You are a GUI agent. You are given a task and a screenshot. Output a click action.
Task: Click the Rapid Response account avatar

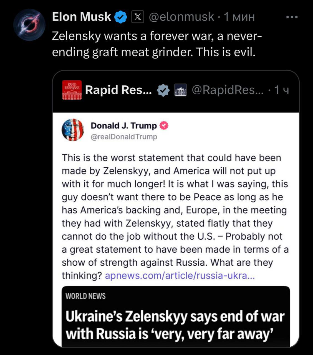coord(72,90)
